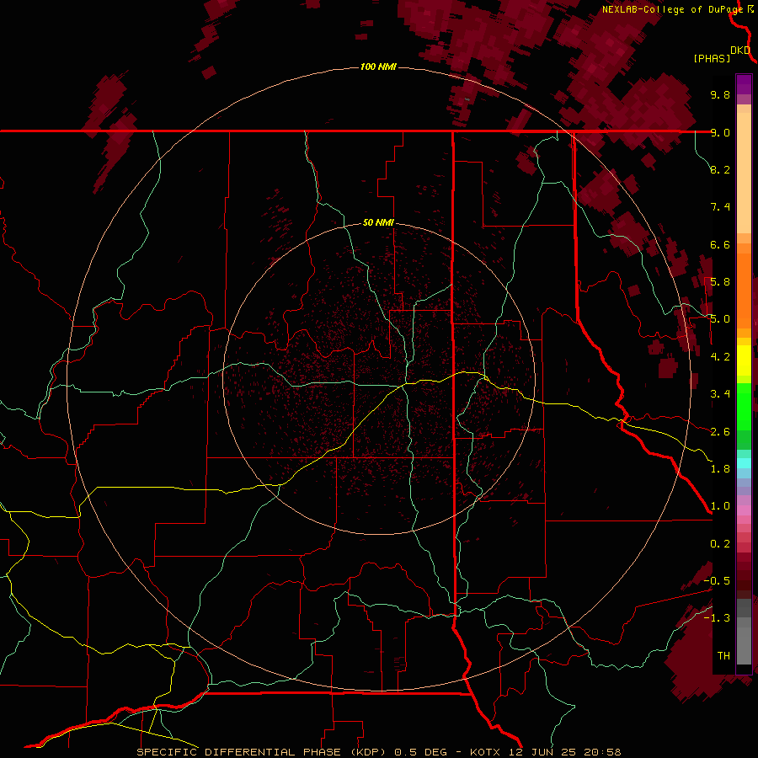Image resolution: width=758 pixels, height=758 pixels.
Task: Click the 9.8 value on the color scale
Action: [x=720, y=94]
